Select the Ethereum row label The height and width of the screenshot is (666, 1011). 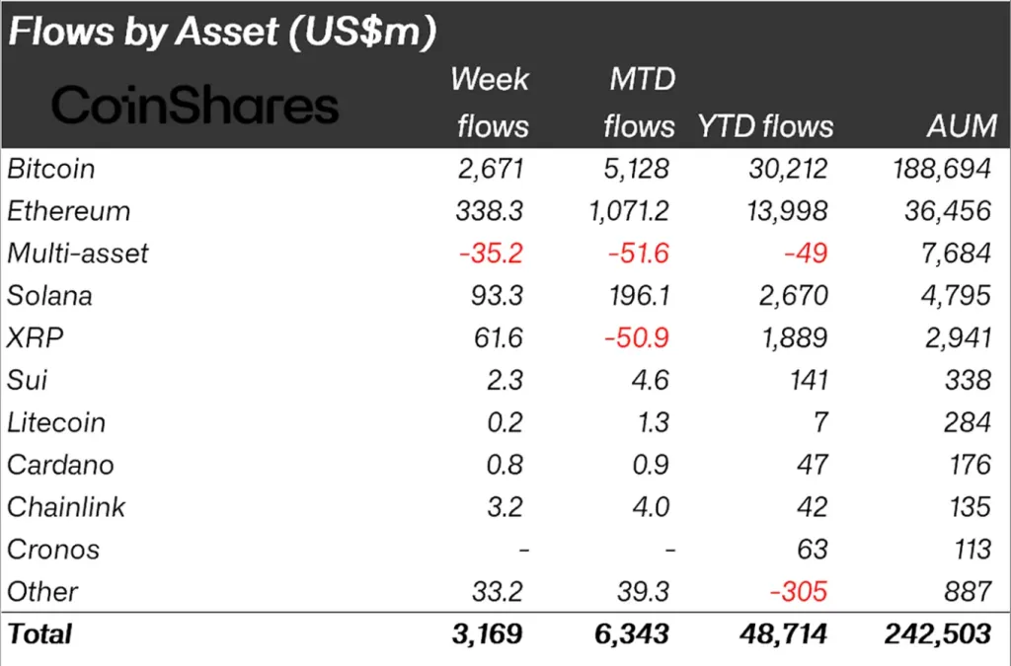69,211
